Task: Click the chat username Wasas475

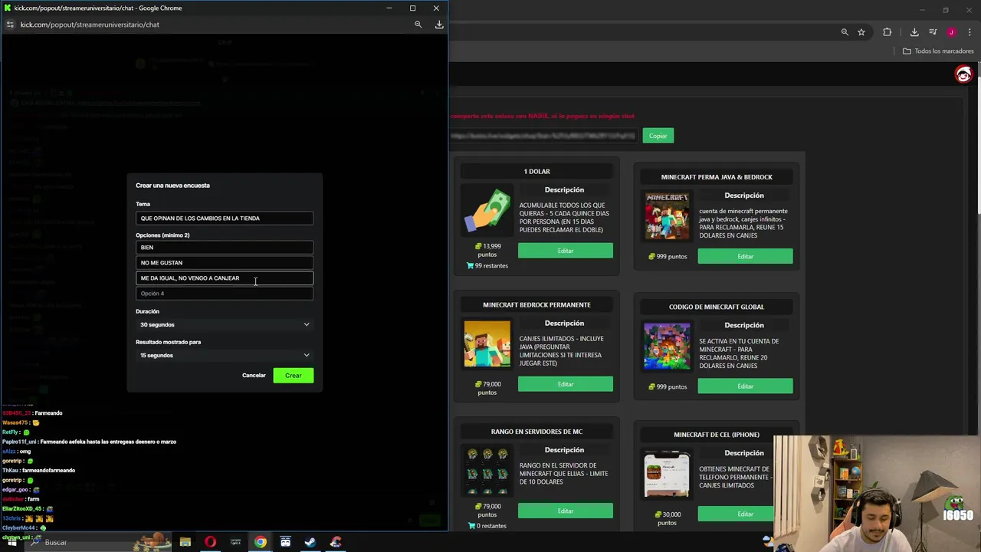Action: coord(15,422)
